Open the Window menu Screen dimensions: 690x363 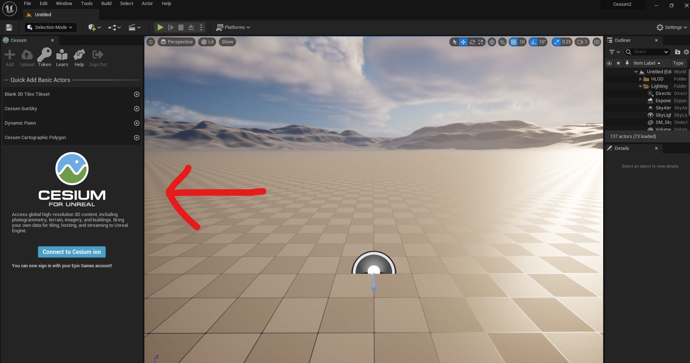pos(64,3)
